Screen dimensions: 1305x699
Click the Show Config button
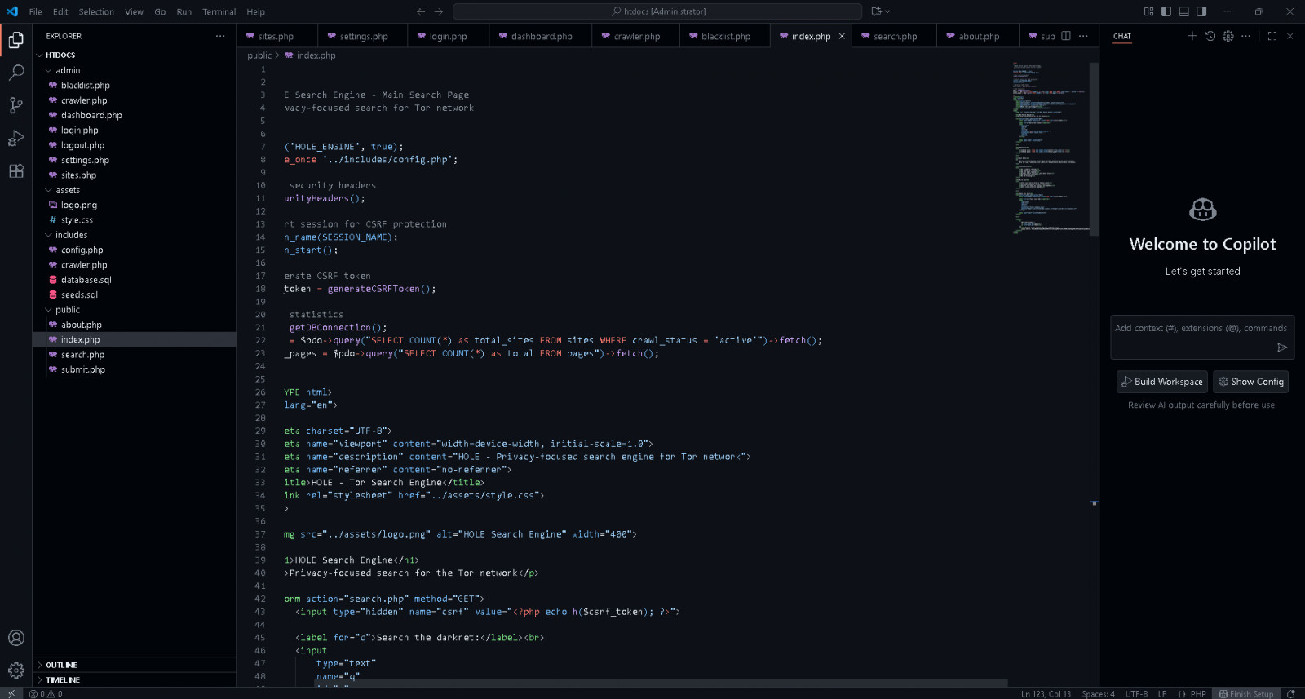pos(1250,382)
